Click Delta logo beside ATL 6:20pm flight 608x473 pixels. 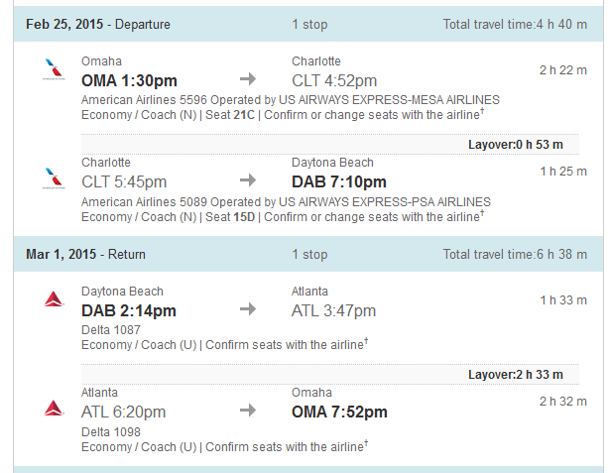tap(54, 409)
